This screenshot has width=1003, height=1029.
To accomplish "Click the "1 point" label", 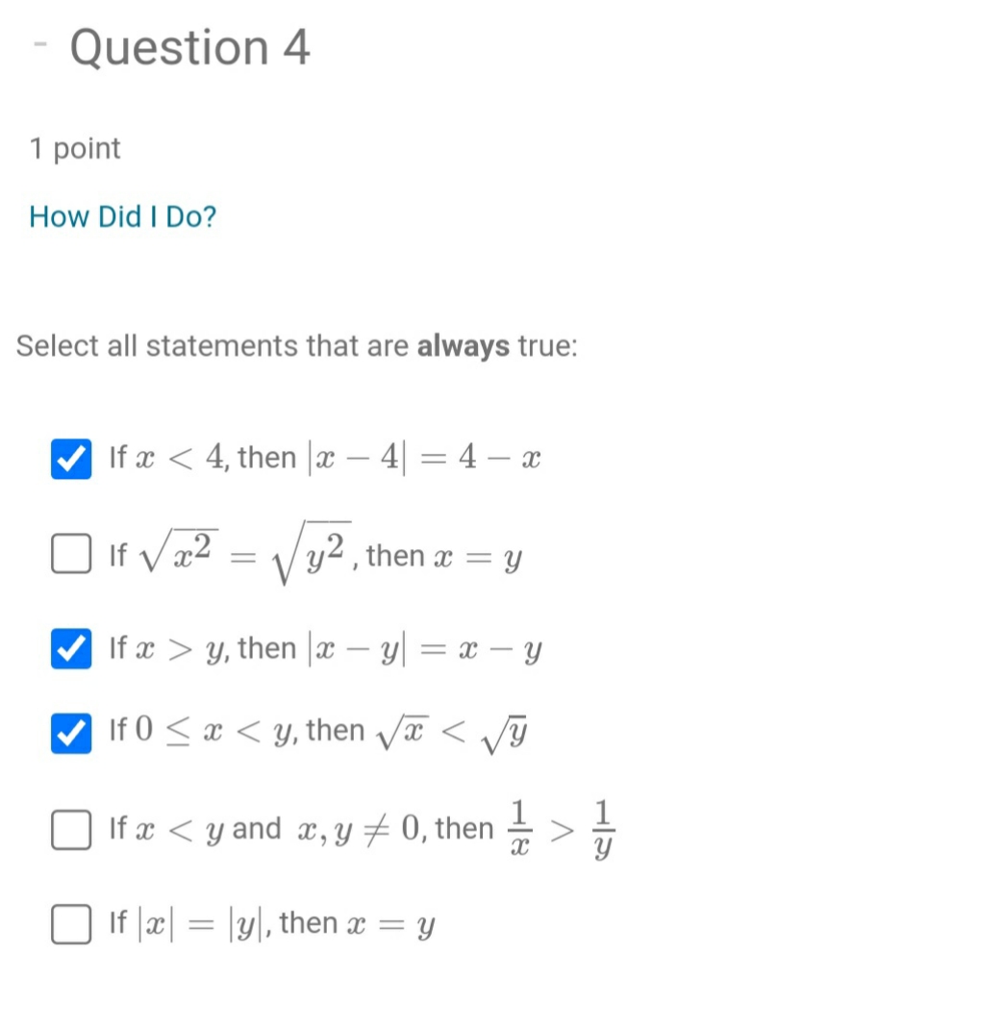I will 74,148.
